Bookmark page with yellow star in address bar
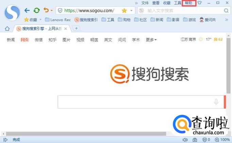The height and width of the screenshot is (143, 232). pyautogui.click(x=124, y=11)
